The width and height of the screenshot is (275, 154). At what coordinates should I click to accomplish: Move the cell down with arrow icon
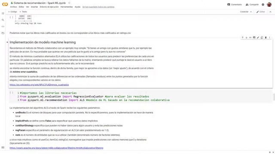(x=246, y=38)
